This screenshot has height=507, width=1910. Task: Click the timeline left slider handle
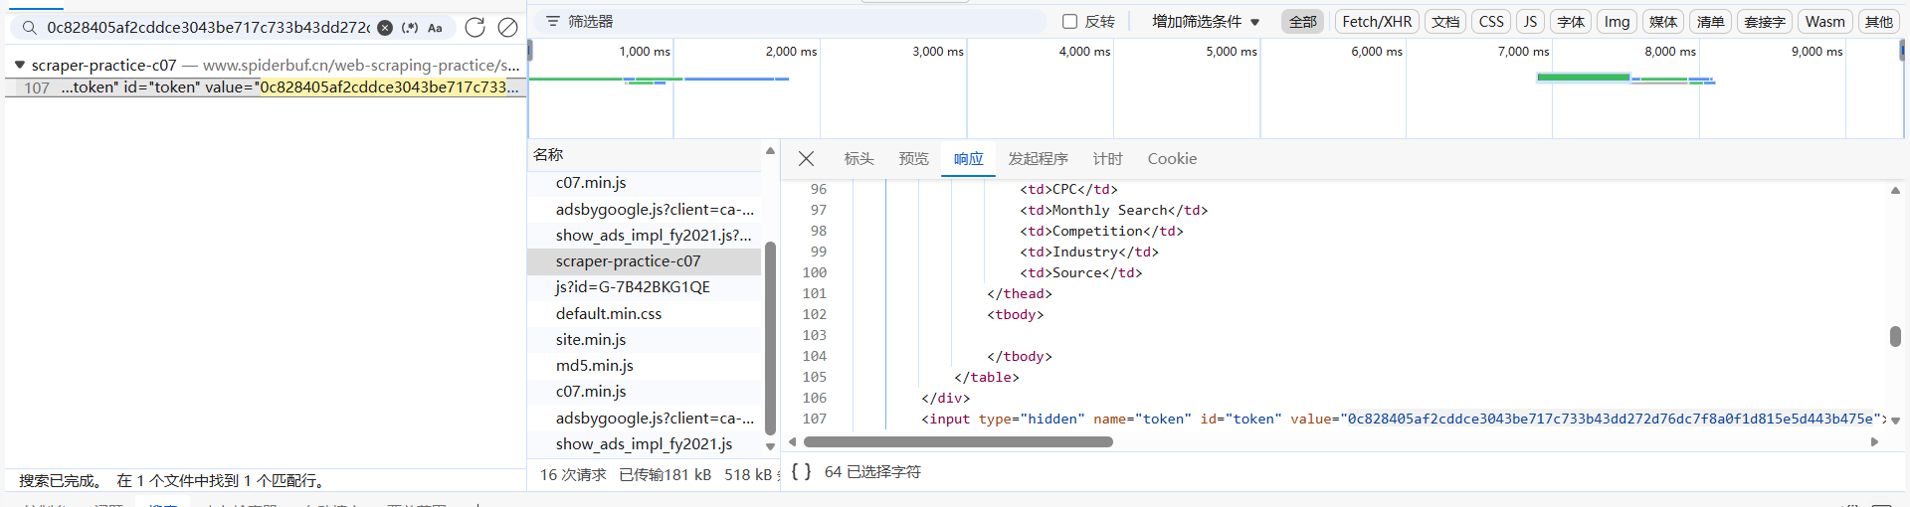coord(530,50)
